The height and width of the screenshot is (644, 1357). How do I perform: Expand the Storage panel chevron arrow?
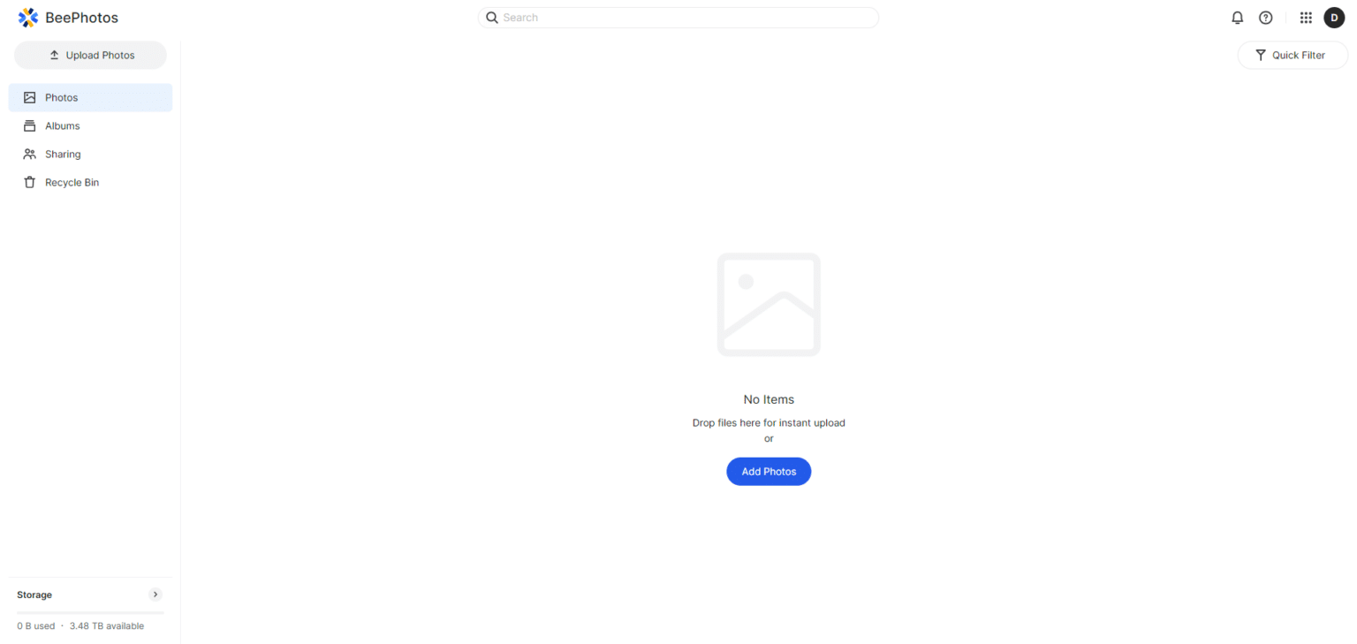pyautogui.click(x=156, y=595)
